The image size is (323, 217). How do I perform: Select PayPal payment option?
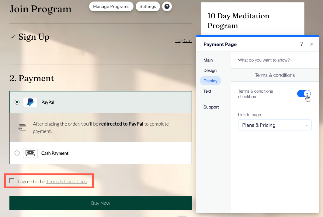pos(17,102)
